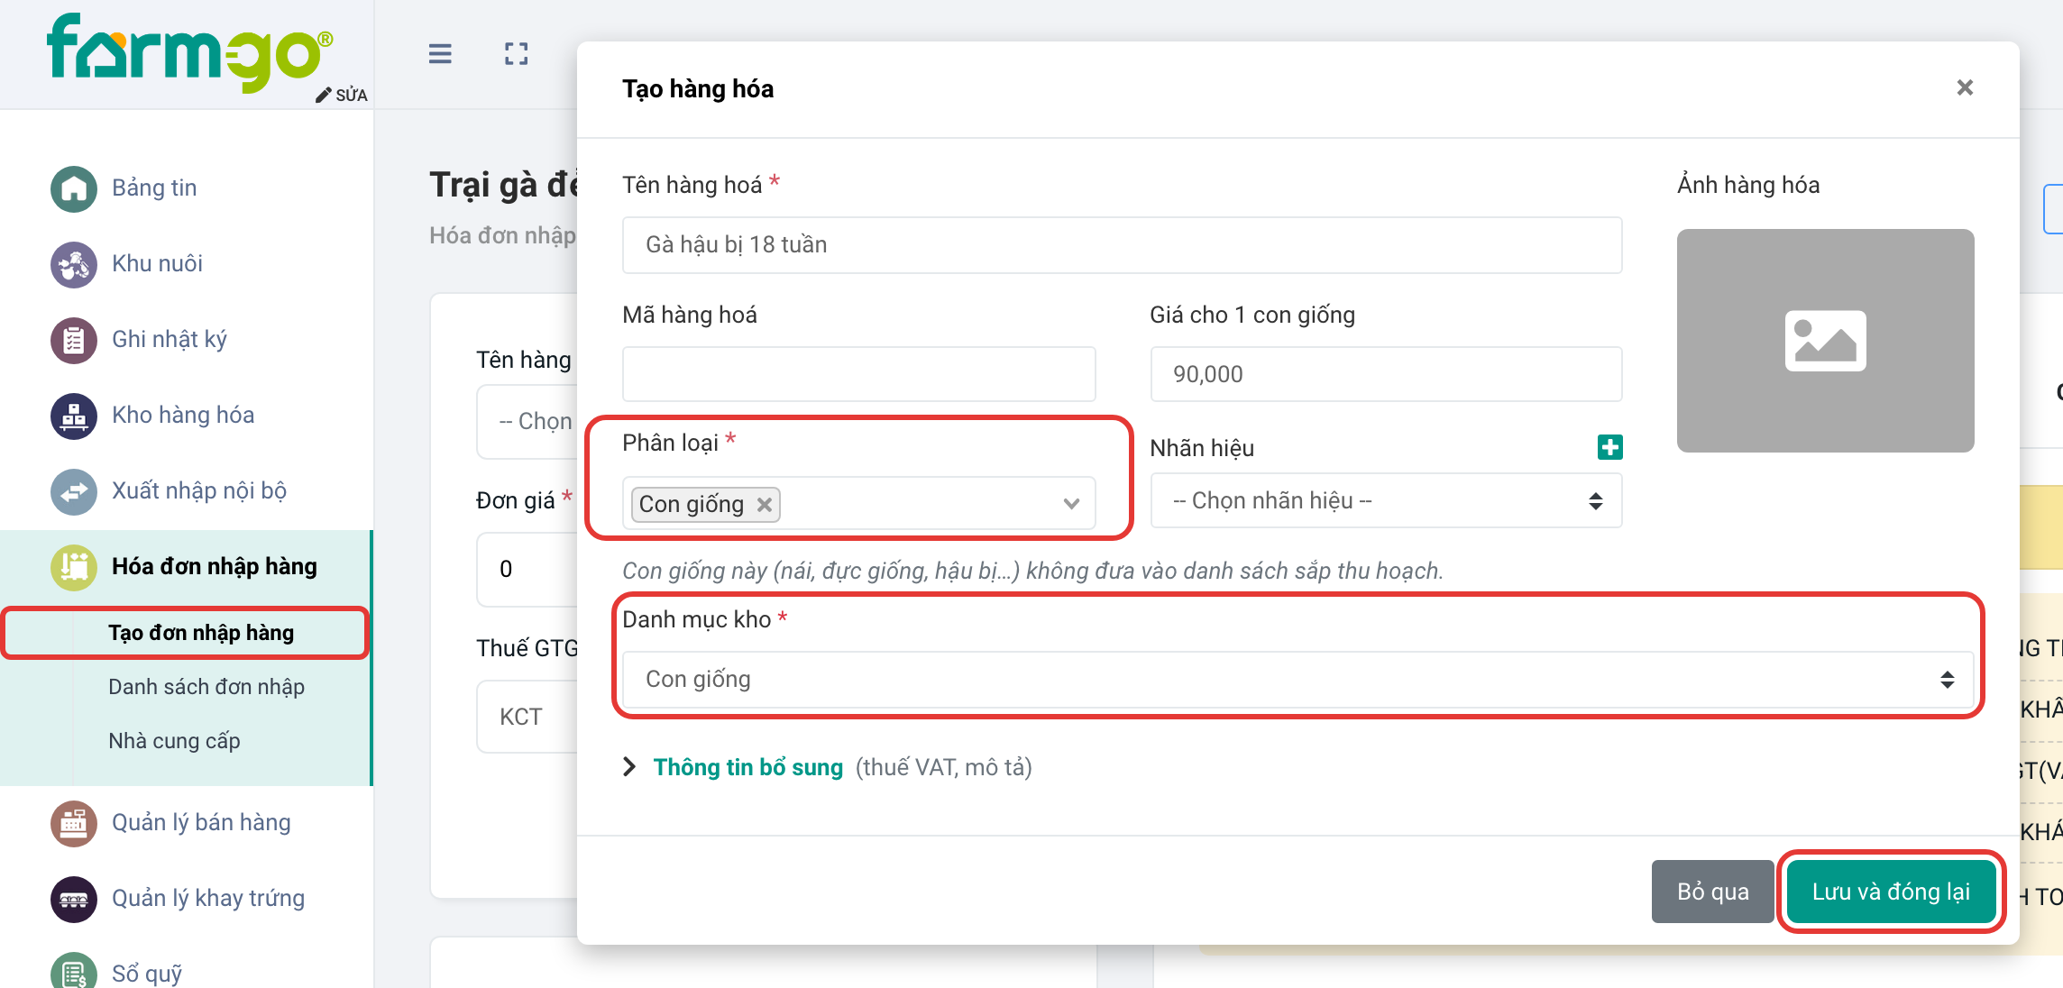Close the Tạo hàng hóa dialog
The image size is (2063, 988).
tap(1965, 87)
